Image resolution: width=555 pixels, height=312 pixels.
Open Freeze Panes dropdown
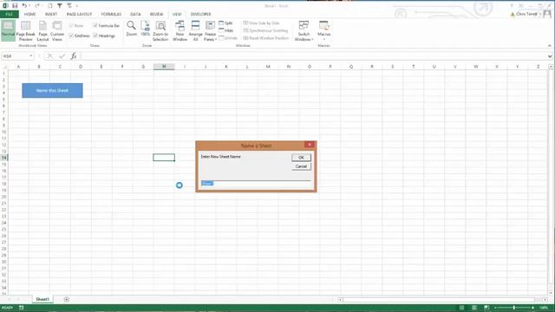pyautogui.click(x=210, y=31)
